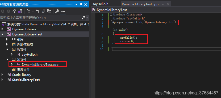Click the sayHello(); code line
The image size is (221, 98).
(x=128, y=38)
